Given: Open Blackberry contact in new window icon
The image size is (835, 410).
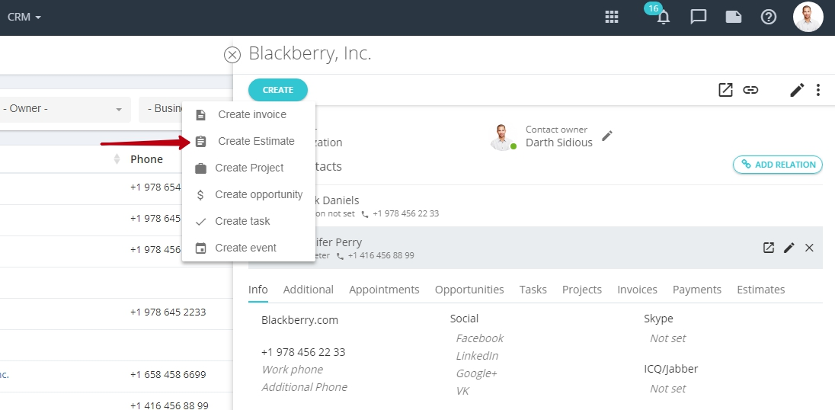Looking at the screenshot, I should point(725,90).
